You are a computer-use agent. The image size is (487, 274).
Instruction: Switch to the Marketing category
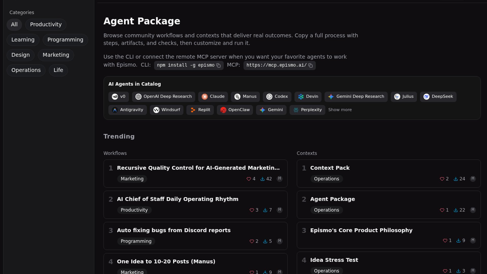(x=56, y=55)
